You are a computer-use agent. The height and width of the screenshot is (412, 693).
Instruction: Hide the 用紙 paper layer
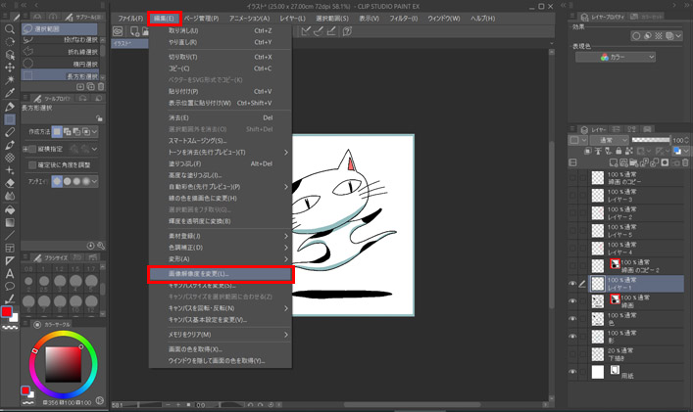[573, 372]
